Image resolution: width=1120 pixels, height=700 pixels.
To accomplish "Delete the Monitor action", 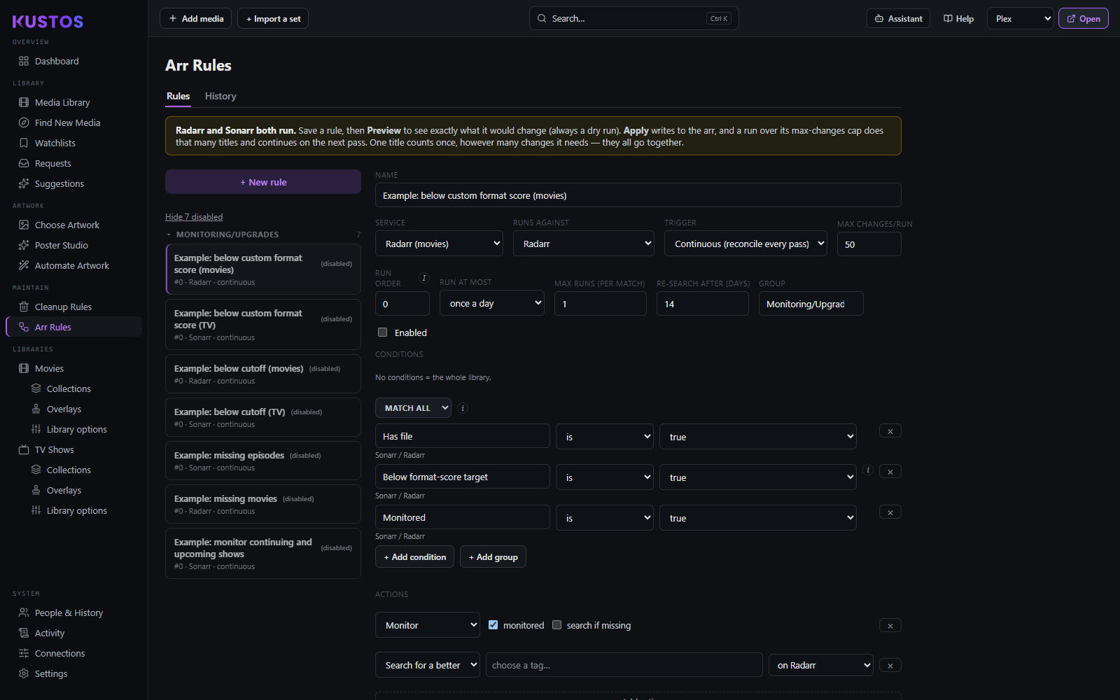I will pyautogui.click(x=890, y=626).
